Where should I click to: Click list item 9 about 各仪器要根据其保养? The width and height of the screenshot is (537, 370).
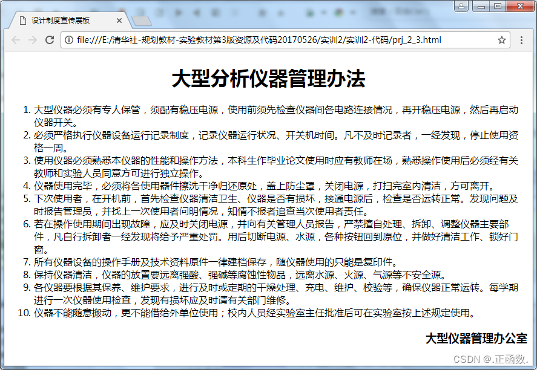pos(275,294)
